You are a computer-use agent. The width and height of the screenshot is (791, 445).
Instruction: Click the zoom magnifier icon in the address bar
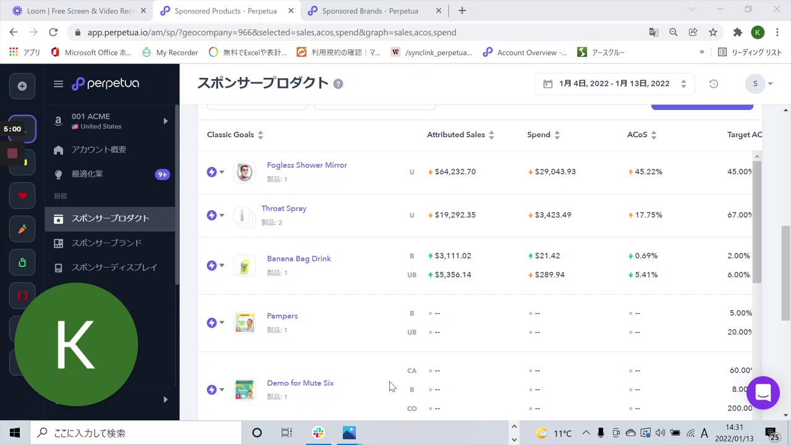673,32
